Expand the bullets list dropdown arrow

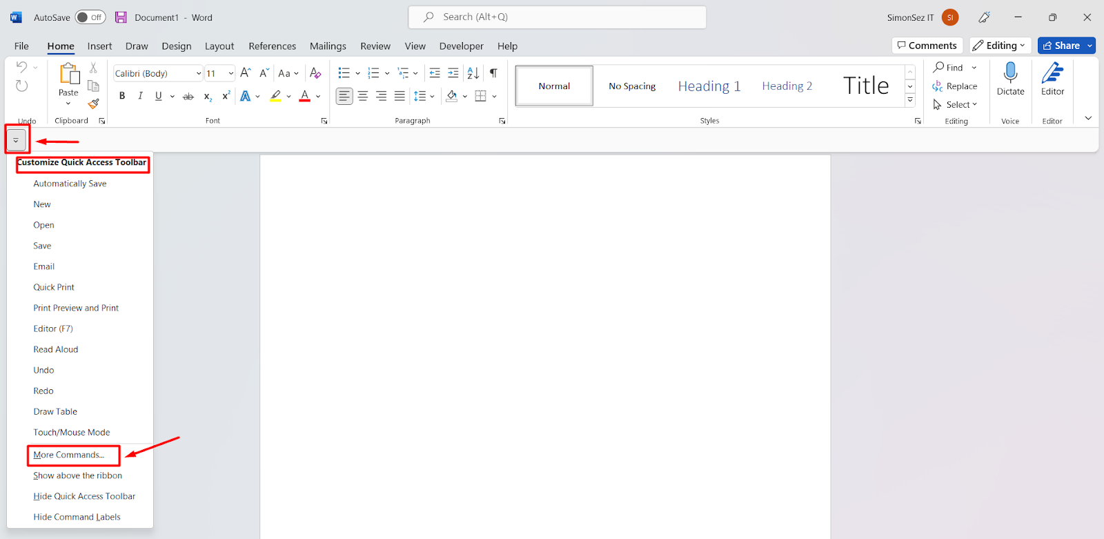(357, 73)
